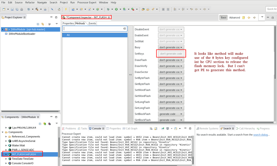Click the green Run play icon
The height and width of the screenshot is (166, 277).
pos(116,9)
